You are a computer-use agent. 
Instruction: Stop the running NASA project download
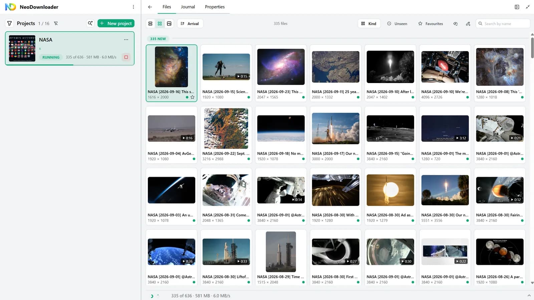(126, 57)
